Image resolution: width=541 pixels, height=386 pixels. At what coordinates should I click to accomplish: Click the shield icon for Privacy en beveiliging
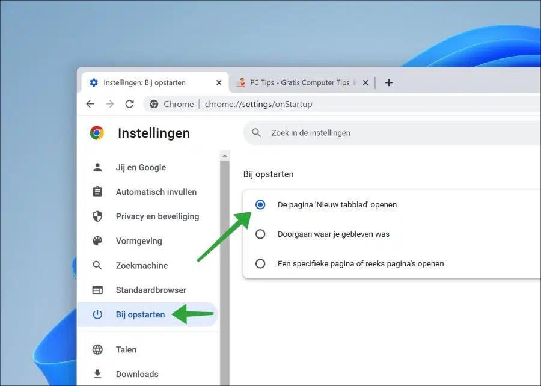click(97, 216)
